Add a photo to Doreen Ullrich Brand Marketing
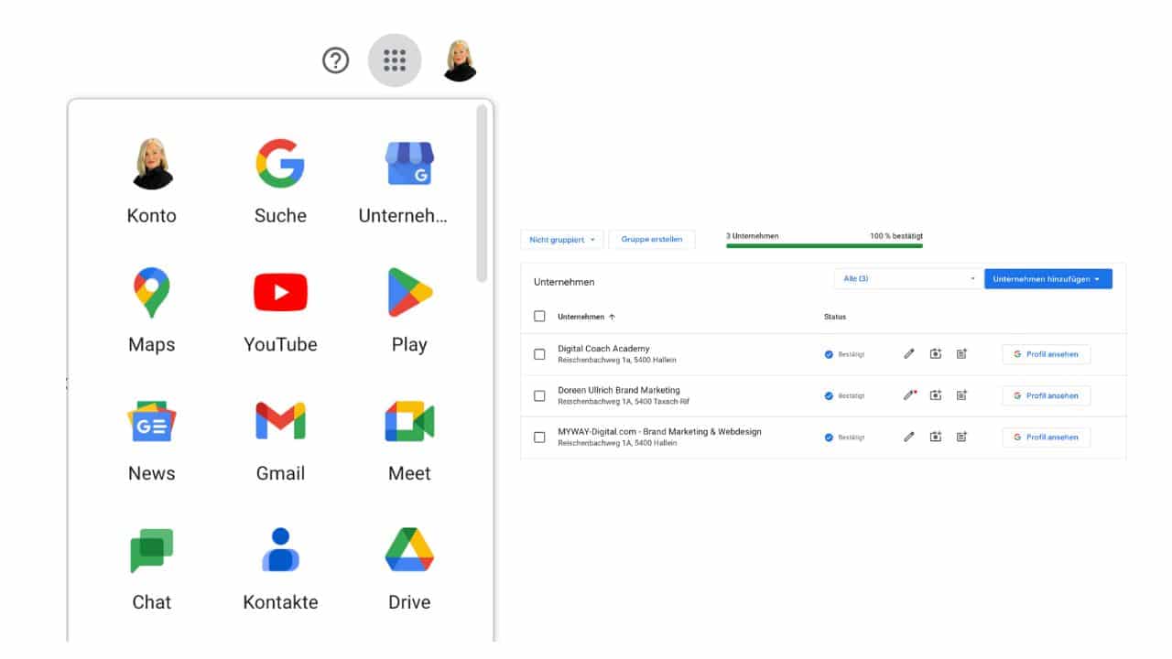This screenshot has height=659, width=1172. click(935, 394)
